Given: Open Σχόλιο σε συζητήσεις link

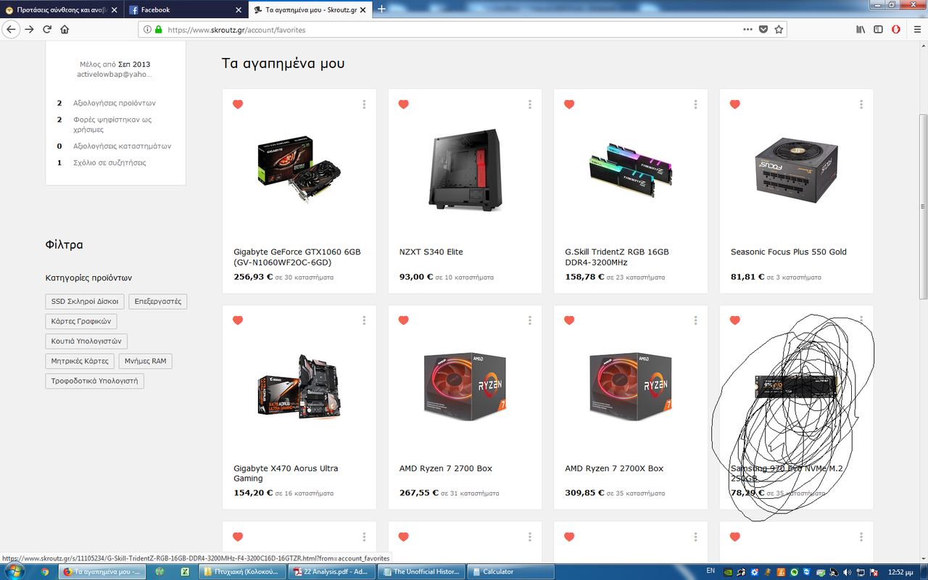Looking at the screenshot, I should point(109,162).
